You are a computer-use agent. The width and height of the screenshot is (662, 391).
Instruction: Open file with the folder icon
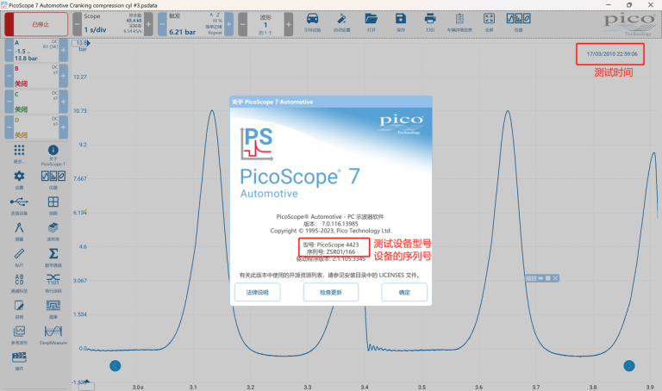372,22
